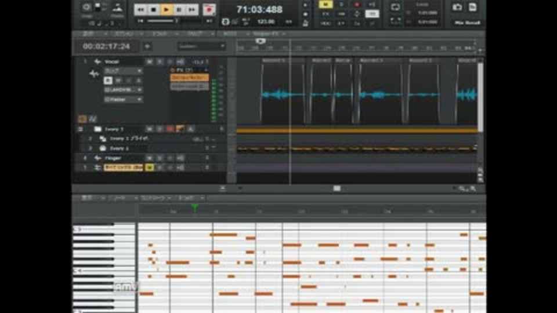Open the Vocal track input dropdown
This screenshot has height=313, width=557.
point(123,90)
